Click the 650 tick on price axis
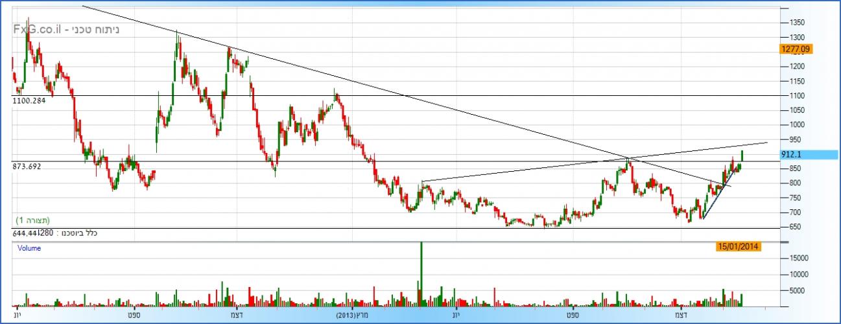Image resolution: width=841 pixels, height=324 pixels. coord(795,227)
